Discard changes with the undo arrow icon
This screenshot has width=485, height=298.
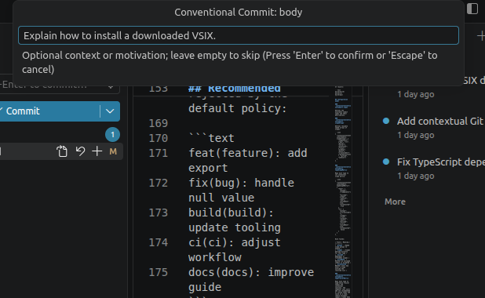pyautogui.click(x=80, y=151)
